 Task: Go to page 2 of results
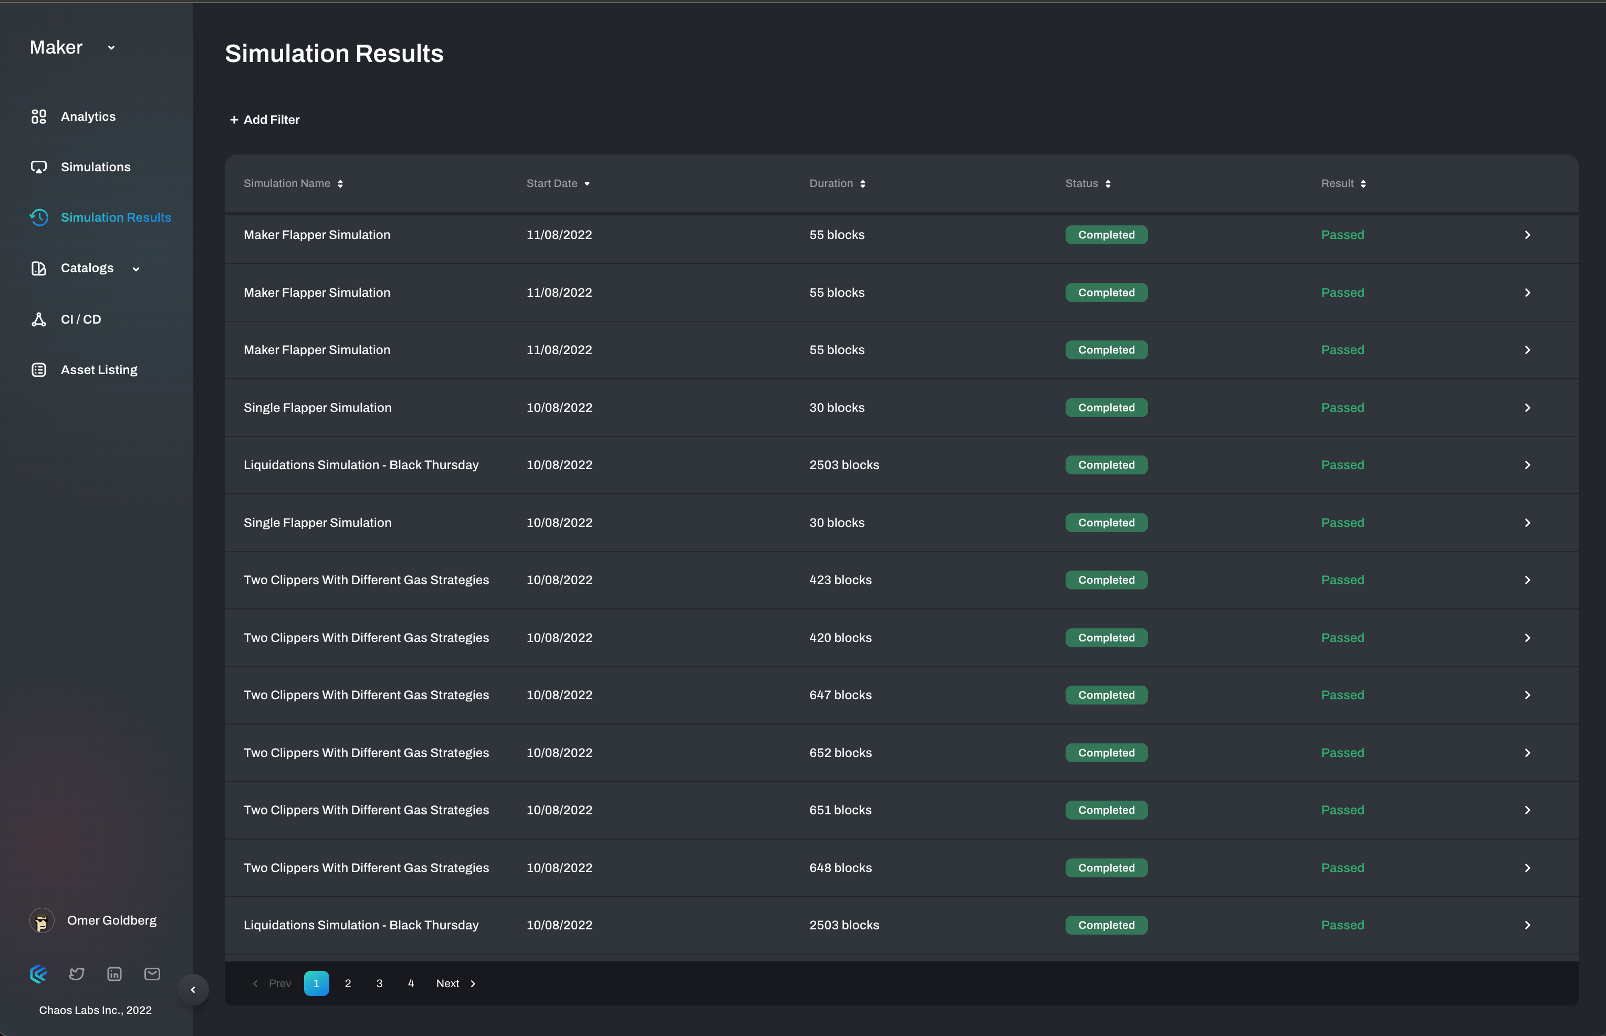pos(348,983)
